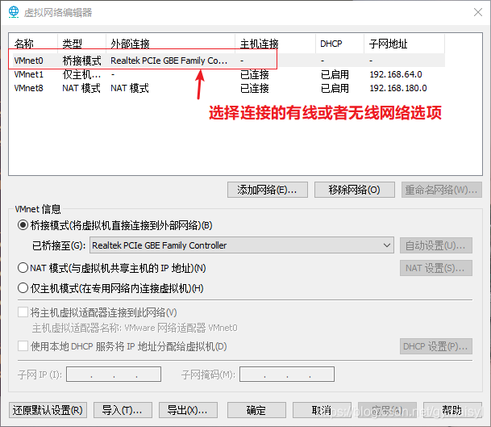Click the 导入(T) button
Screen dimensions: 491x427
point(123,410)
